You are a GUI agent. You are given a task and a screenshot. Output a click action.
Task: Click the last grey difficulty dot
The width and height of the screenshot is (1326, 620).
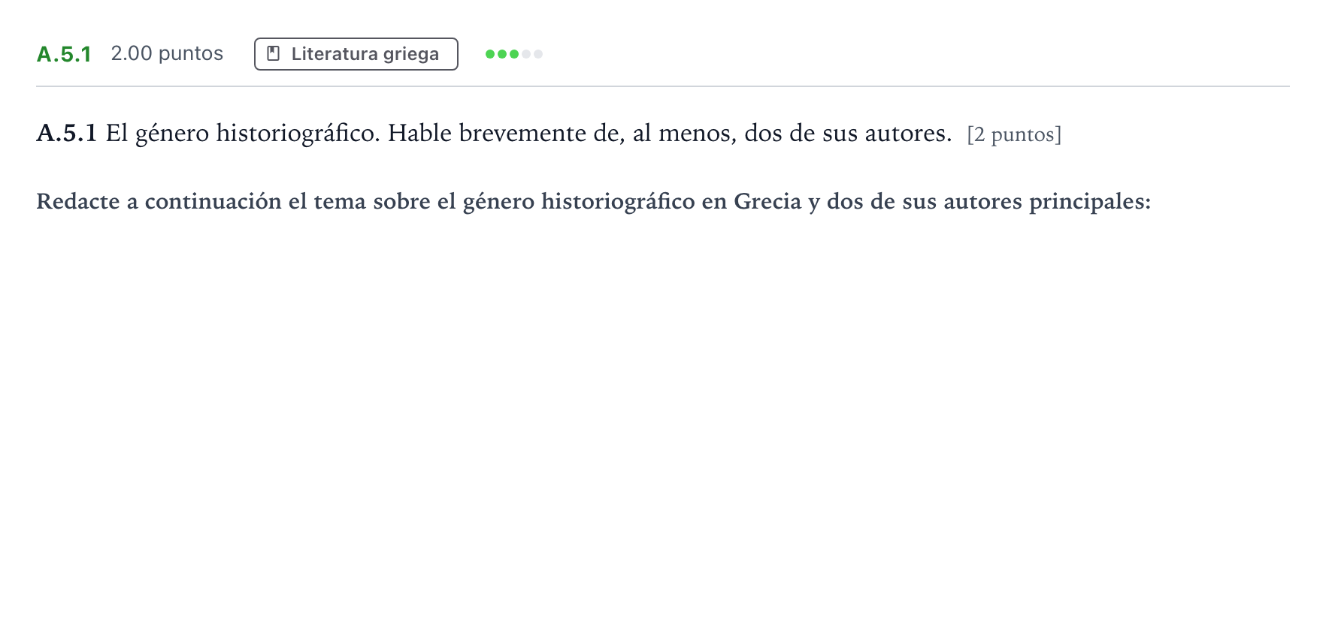[538, 54]
